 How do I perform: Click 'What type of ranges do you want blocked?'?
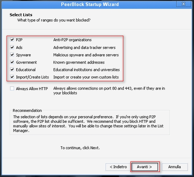(x=54, y=20)
